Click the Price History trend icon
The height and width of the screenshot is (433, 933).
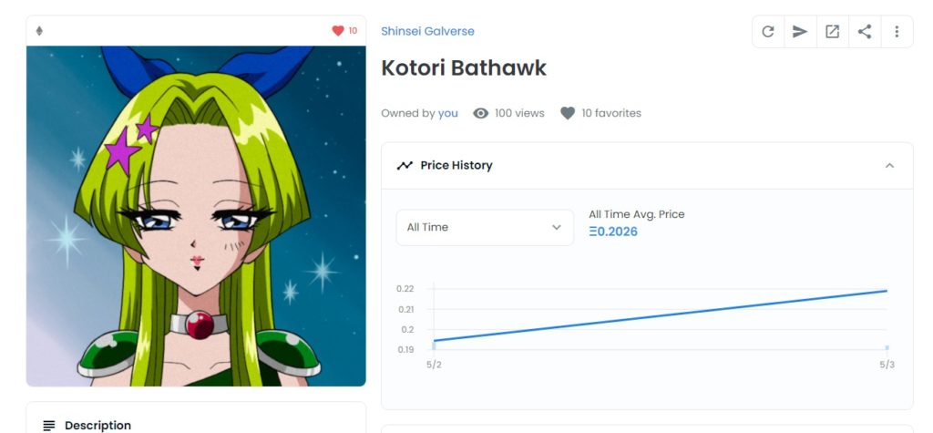(405, 166)
